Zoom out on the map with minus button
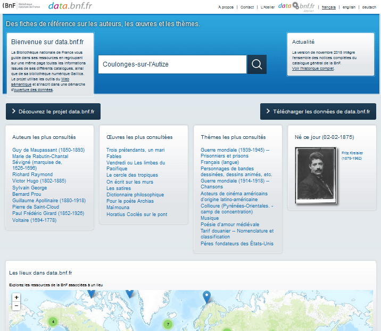This screenshot has height=331, width=381. coord(16,306)
